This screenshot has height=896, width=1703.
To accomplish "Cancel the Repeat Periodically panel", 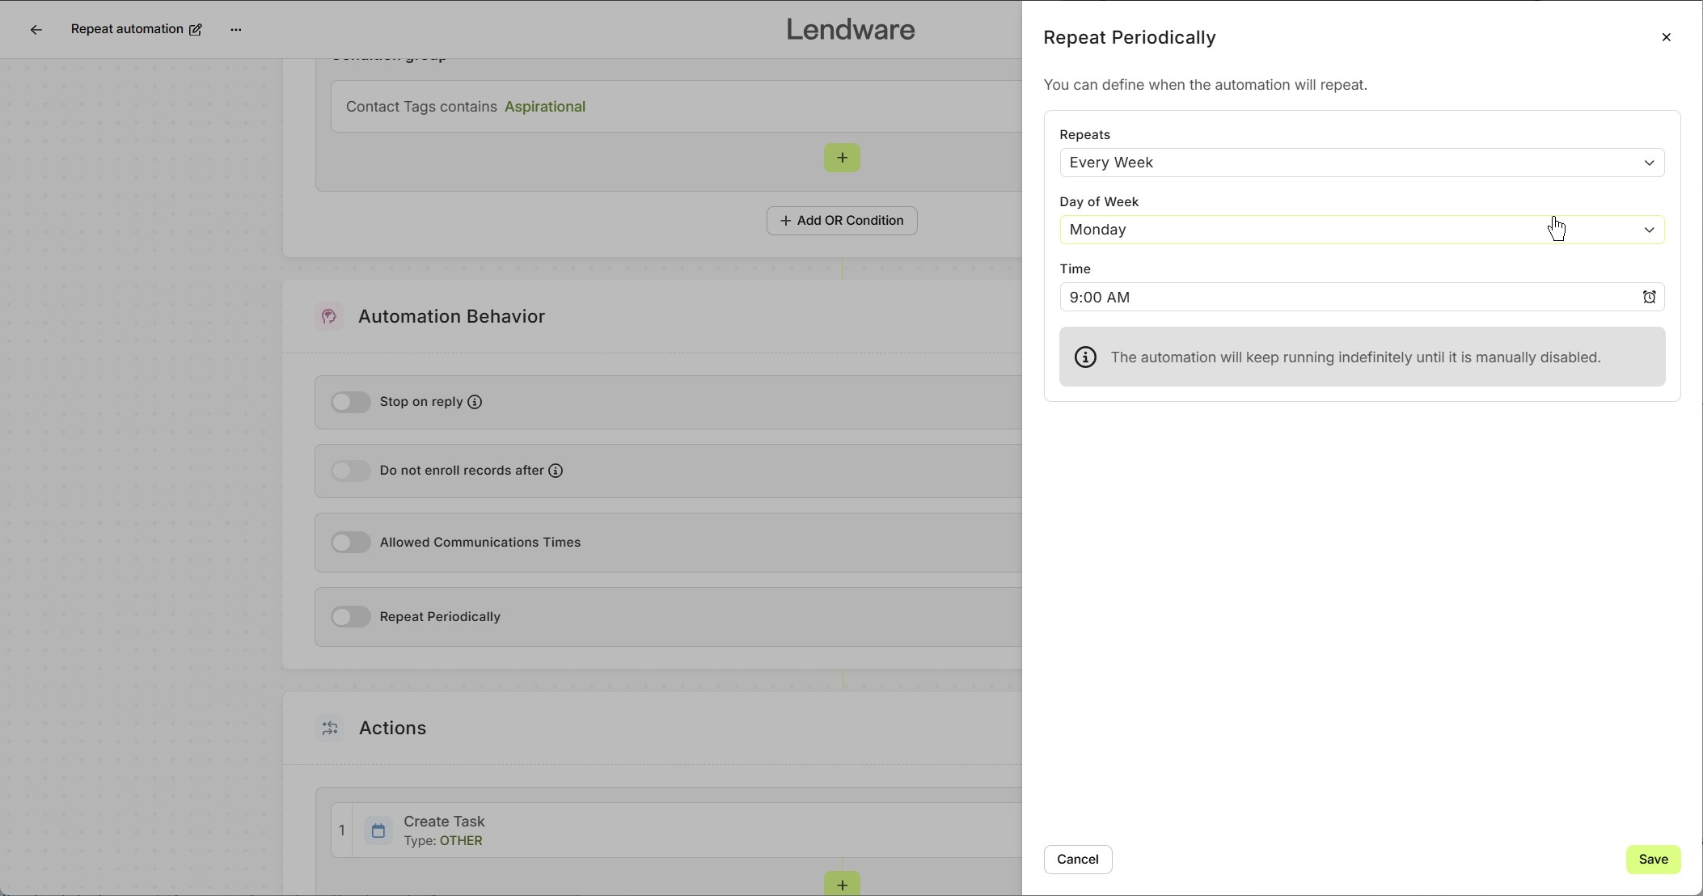I will pos(1078,860).
